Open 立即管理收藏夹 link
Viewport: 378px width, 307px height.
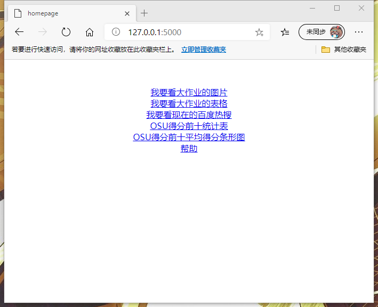[204, 50]
